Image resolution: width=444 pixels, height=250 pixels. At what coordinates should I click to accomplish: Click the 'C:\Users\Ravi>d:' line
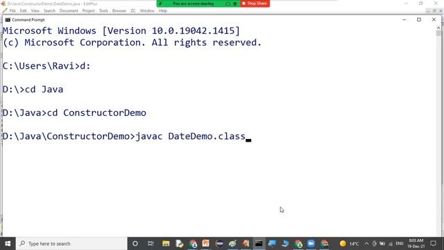tap(46, 66)
